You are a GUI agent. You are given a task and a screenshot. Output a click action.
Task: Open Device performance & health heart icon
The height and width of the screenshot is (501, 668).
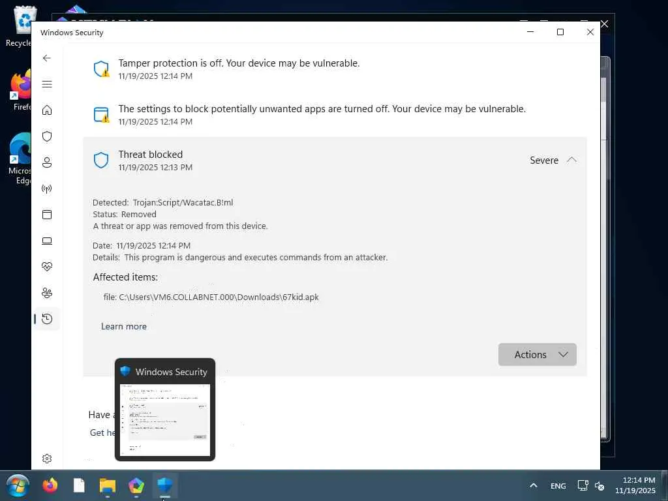coord(47,267)
